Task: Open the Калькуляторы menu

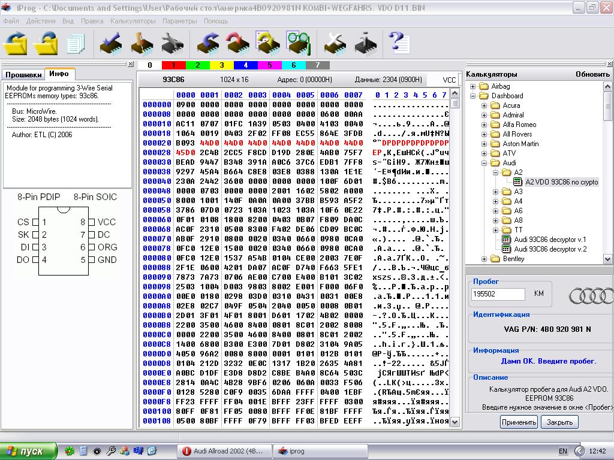Action: click(x=133, y=21)
